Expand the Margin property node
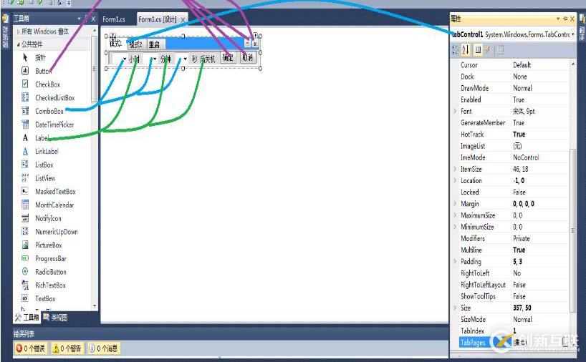Image resolution: width=586 pixels, height=362 pixels. point(455,204)
